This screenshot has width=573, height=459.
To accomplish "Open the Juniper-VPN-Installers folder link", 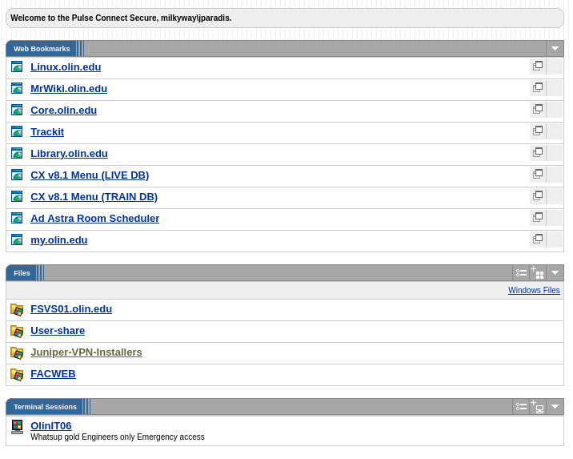I will (x=86, y=352).
